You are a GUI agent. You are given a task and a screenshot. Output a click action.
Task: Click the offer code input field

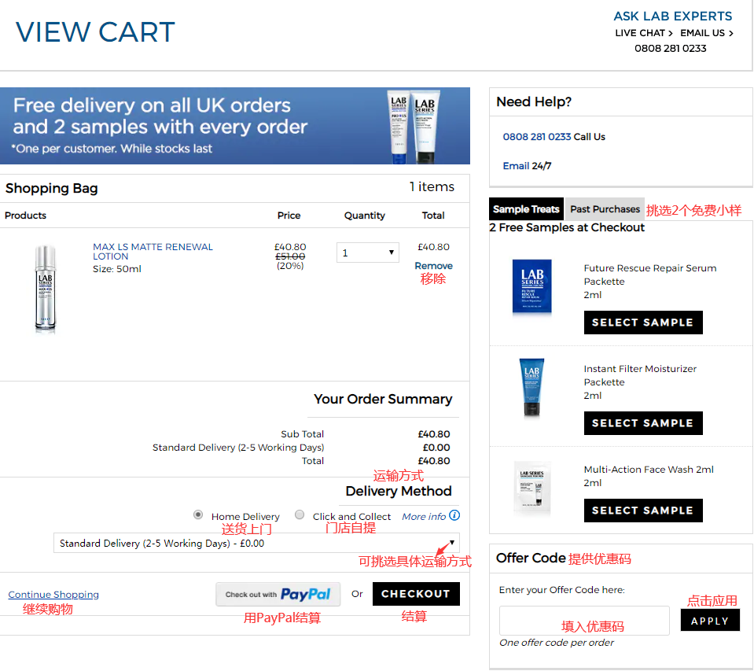point(584,621)
